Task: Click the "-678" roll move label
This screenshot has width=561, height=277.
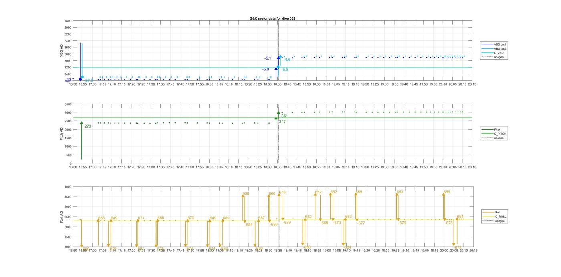Action: pyautogui.click(x=449, y=223)
